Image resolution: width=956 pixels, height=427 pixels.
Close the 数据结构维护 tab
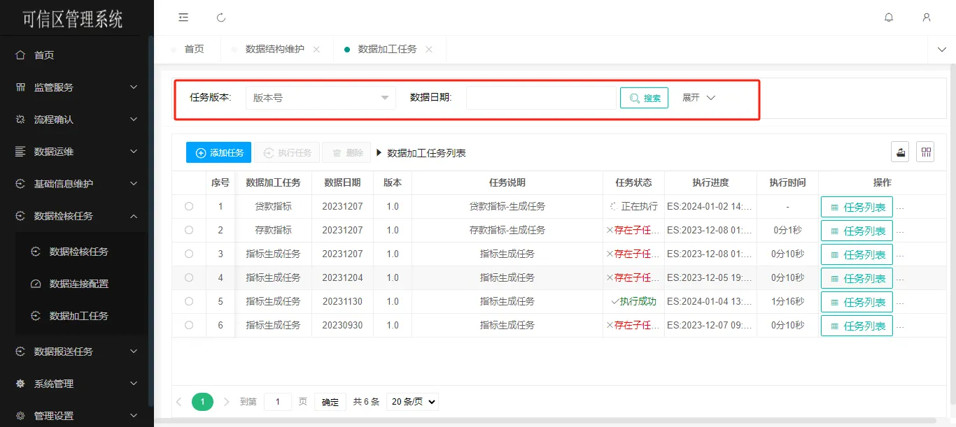(316, 50)
